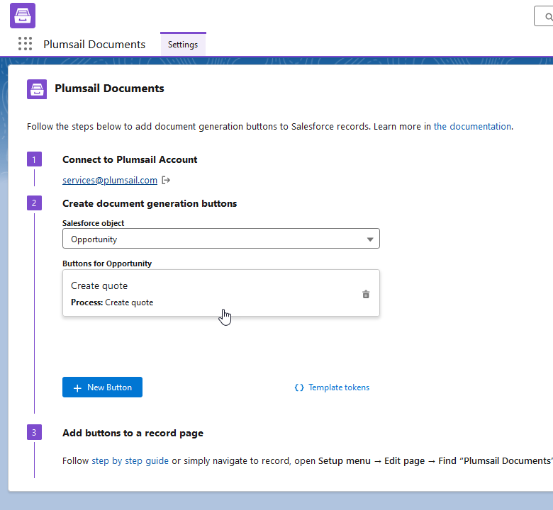Screen dimensions: 553x510
Task: Click the Salesforce object label
Action: point(93,223)
